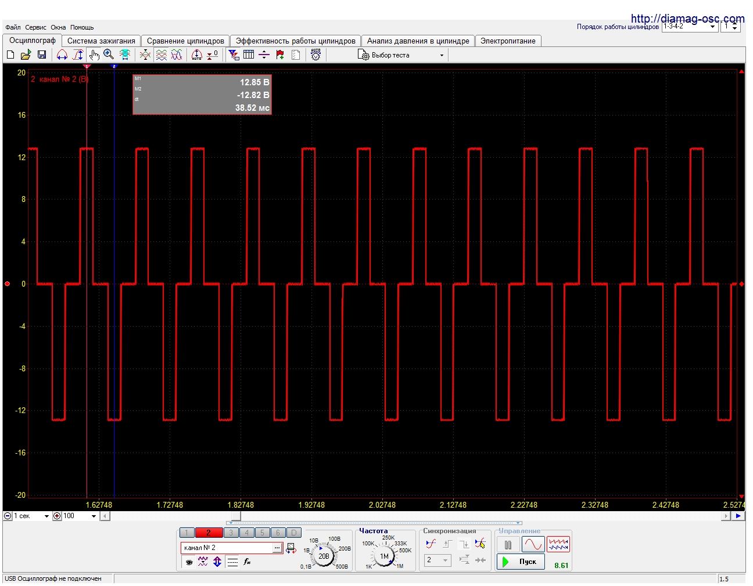753x586 pixels.
Task: Click the dashed lines style icon
Action: tap(232, 562)
